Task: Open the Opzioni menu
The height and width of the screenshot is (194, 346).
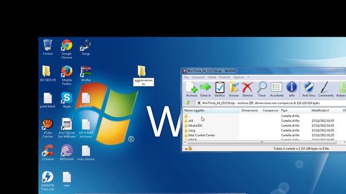Action: [x=238, y=77]
